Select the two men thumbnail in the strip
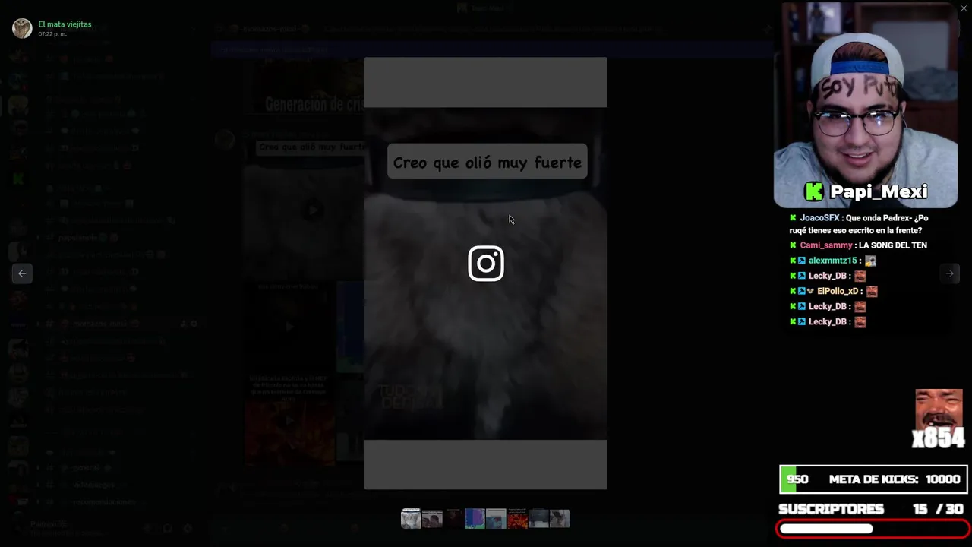Screen dimensions: 972x547 (x=432, y=519)
